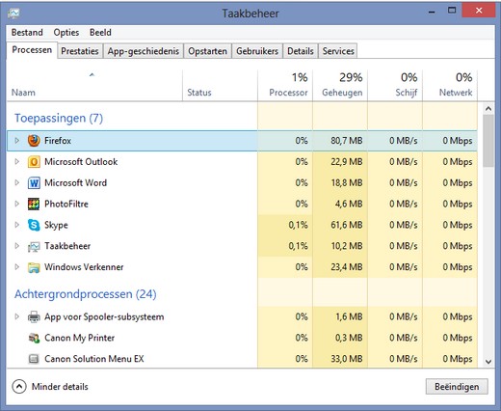501x411 pixels.
Task: Expand the App voor Spooler-subsysteem entry
Action: point(16,316)
